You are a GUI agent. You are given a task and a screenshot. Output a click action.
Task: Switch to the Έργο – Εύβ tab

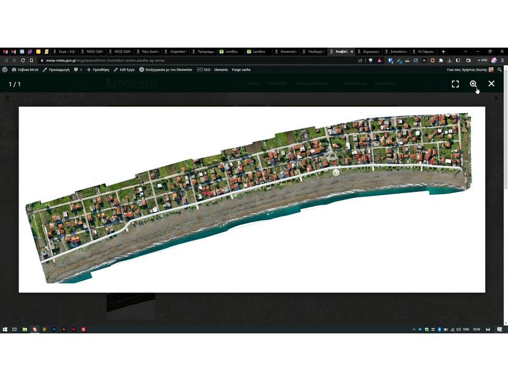[65, 51]
